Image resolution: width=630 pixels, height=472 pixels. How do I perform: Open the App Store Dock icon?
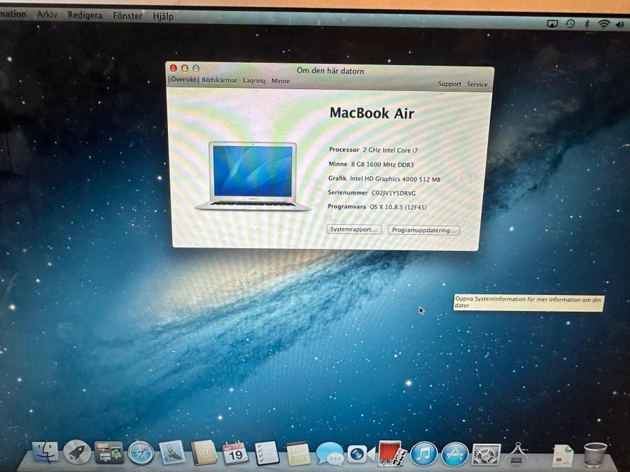[454, 454]
